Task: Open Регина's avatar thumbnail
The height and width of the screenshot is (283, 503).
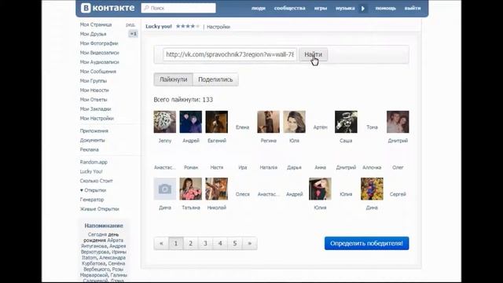Action: pos(269,122)
